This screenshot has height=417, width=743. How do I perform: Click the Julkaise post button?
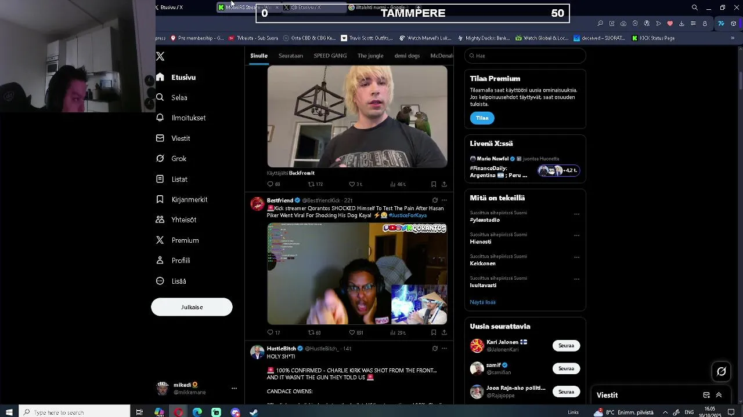pyautogui.click(x=192, y=307)
